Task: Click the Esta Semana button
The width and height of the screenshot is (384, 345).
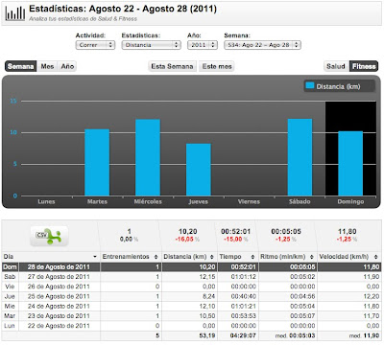Action: [x=172, y=66]
